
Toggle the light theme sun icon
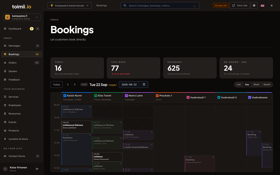[272, 6]
